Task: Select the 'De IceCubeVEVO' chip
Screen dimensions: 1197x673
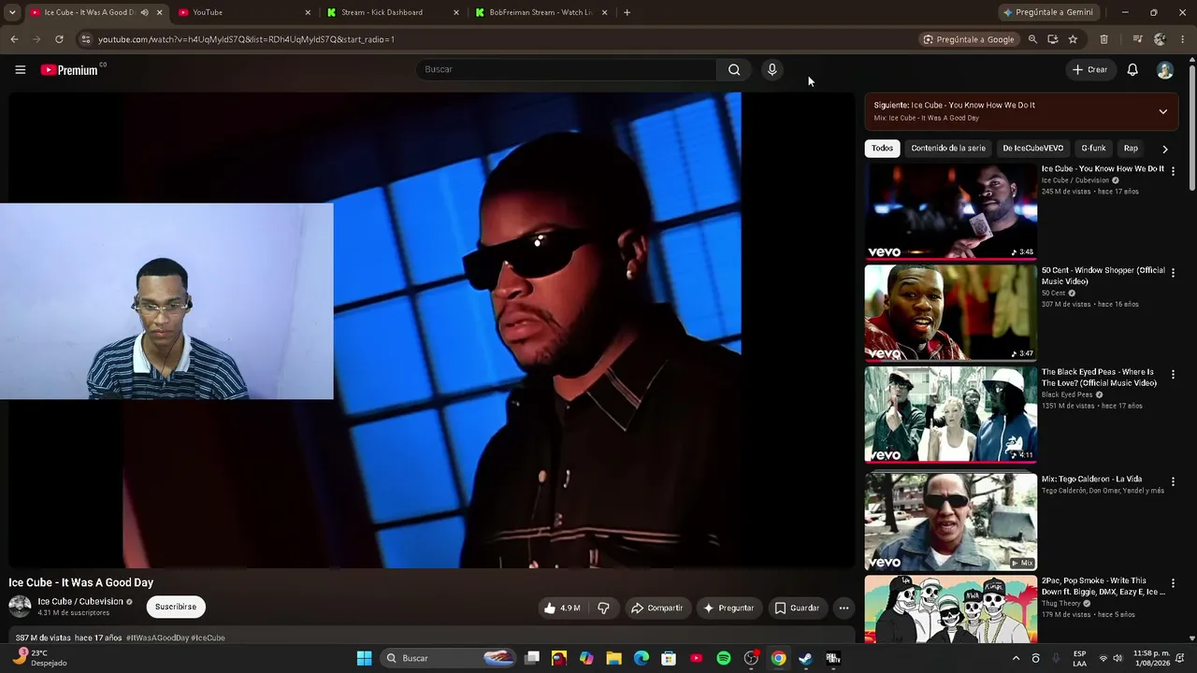Action: [1032, 149]
